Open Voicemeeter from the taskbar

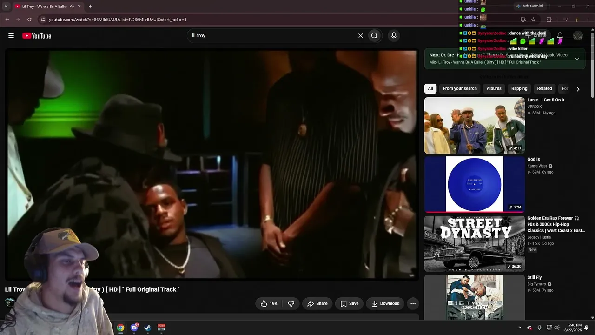161,328
